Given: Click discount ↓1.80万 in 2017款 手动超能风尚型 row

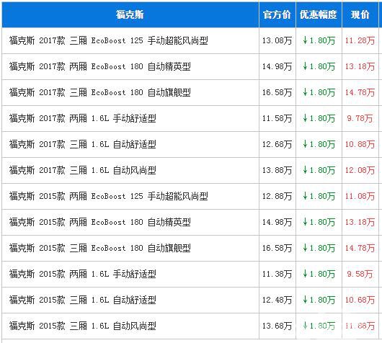Looking at the screenshot, I should 319,40.
